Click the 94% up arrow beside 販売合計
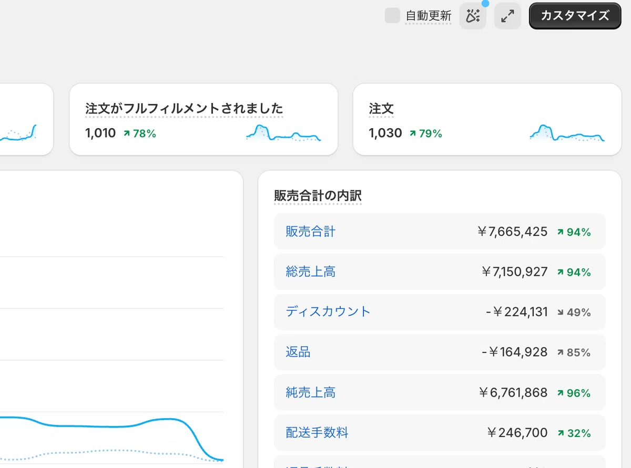Screen dimensions: 631x468 click(561, 232)
